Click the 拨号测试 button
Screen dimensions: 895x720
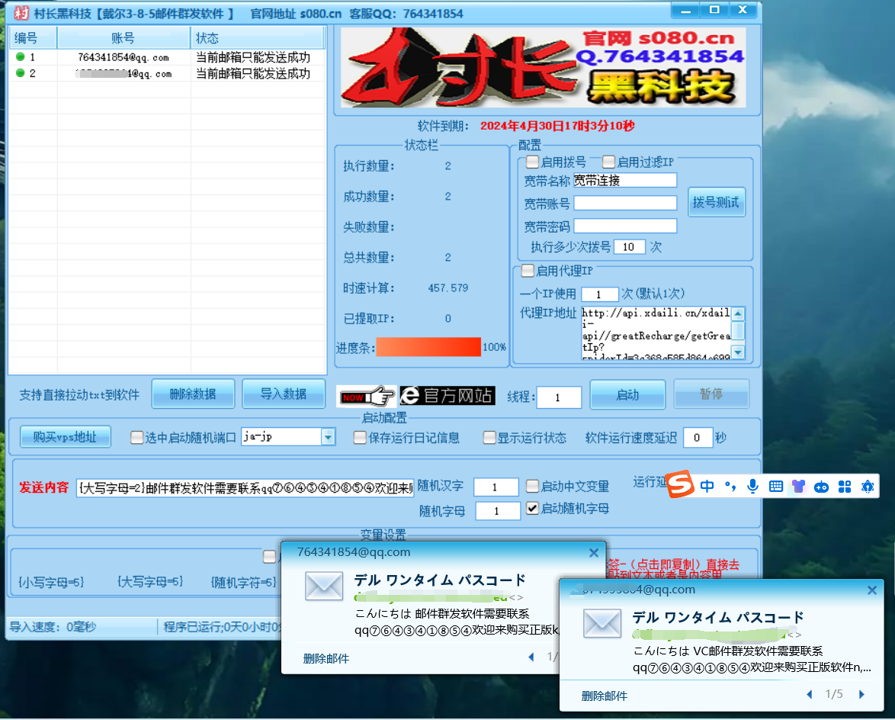click(717, 202)
